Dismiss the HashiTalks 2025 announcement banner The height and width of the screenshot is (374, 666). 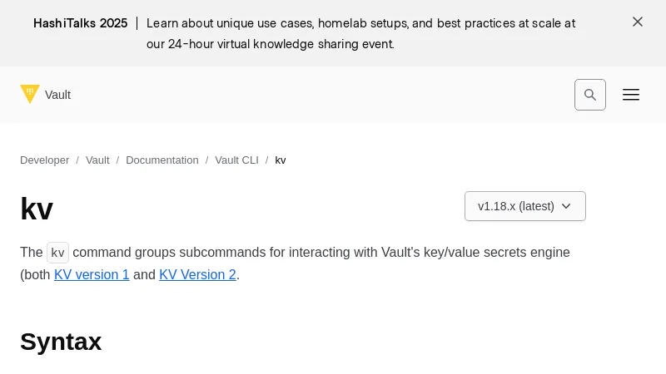click(x=638, y=22)
